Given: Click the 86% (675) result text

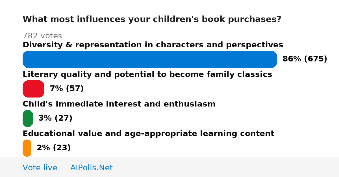Looking at the screenshot, I should point(305,59).
